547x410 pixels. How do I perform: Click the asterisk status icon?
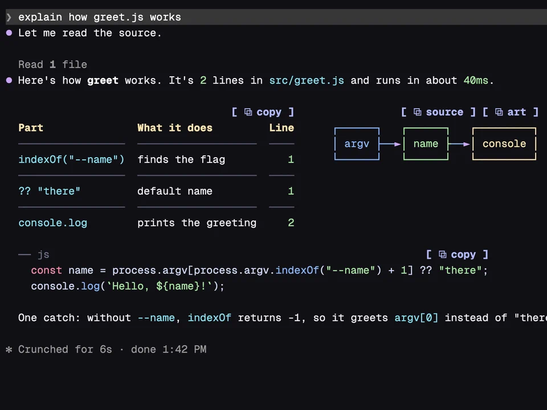click(x=9, y=349)
